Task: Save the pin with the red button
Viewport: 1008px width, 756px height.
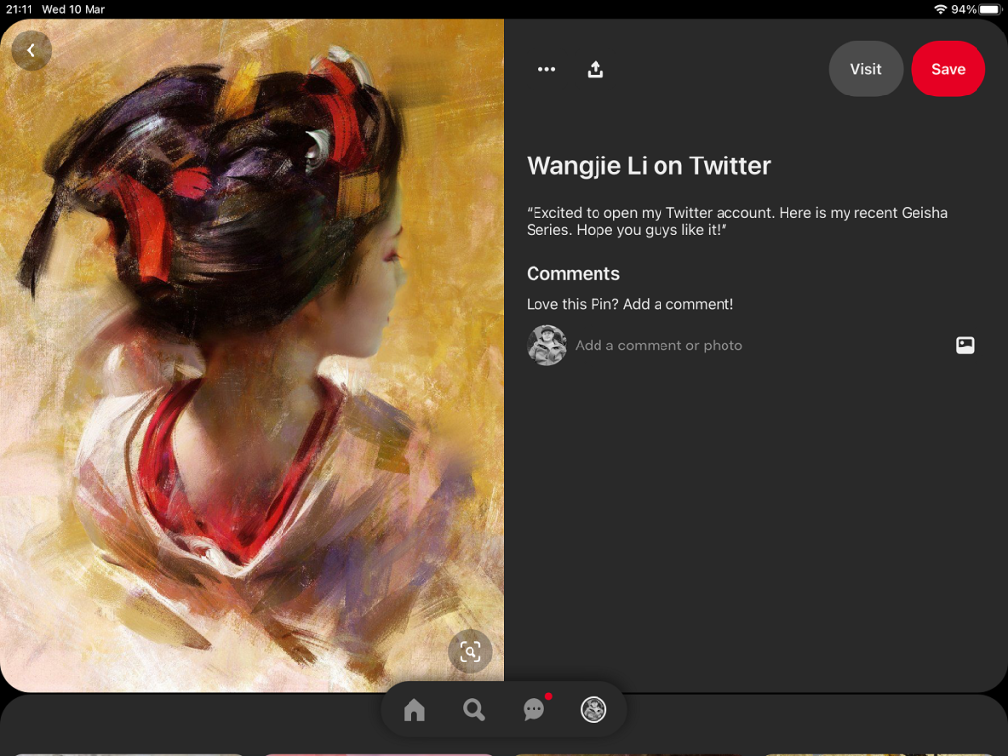Action: click(x=948, y=69)
